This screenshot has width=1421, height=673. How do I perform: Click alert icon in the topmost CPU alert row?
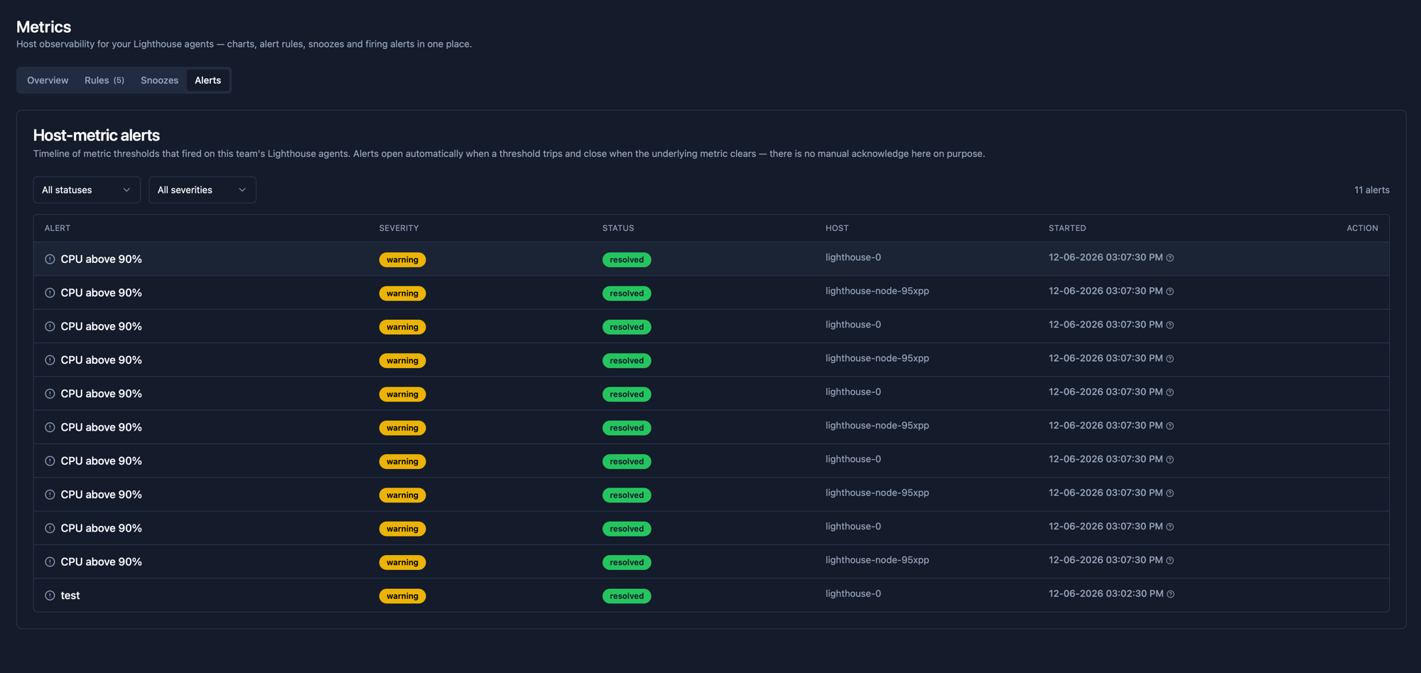[50, 259]
